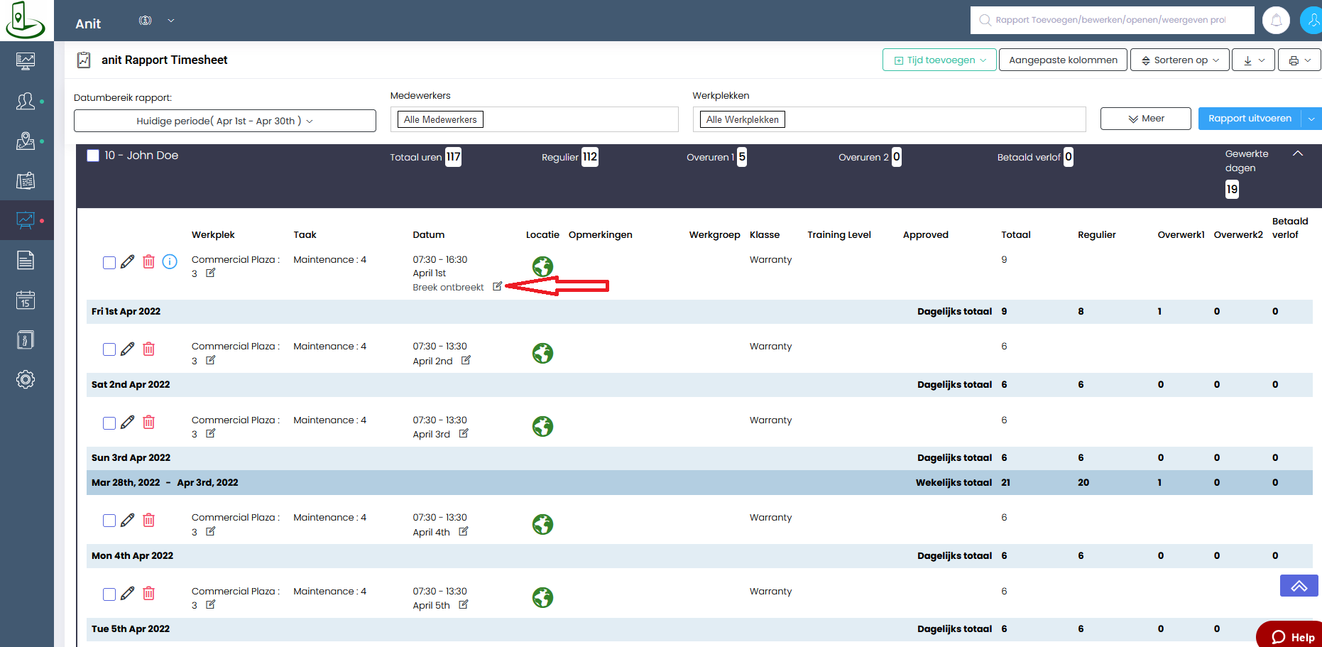Screen dimensions: 1322x647
Task: Edit the April 3rd entry with pencil icon
Action: 127,422
